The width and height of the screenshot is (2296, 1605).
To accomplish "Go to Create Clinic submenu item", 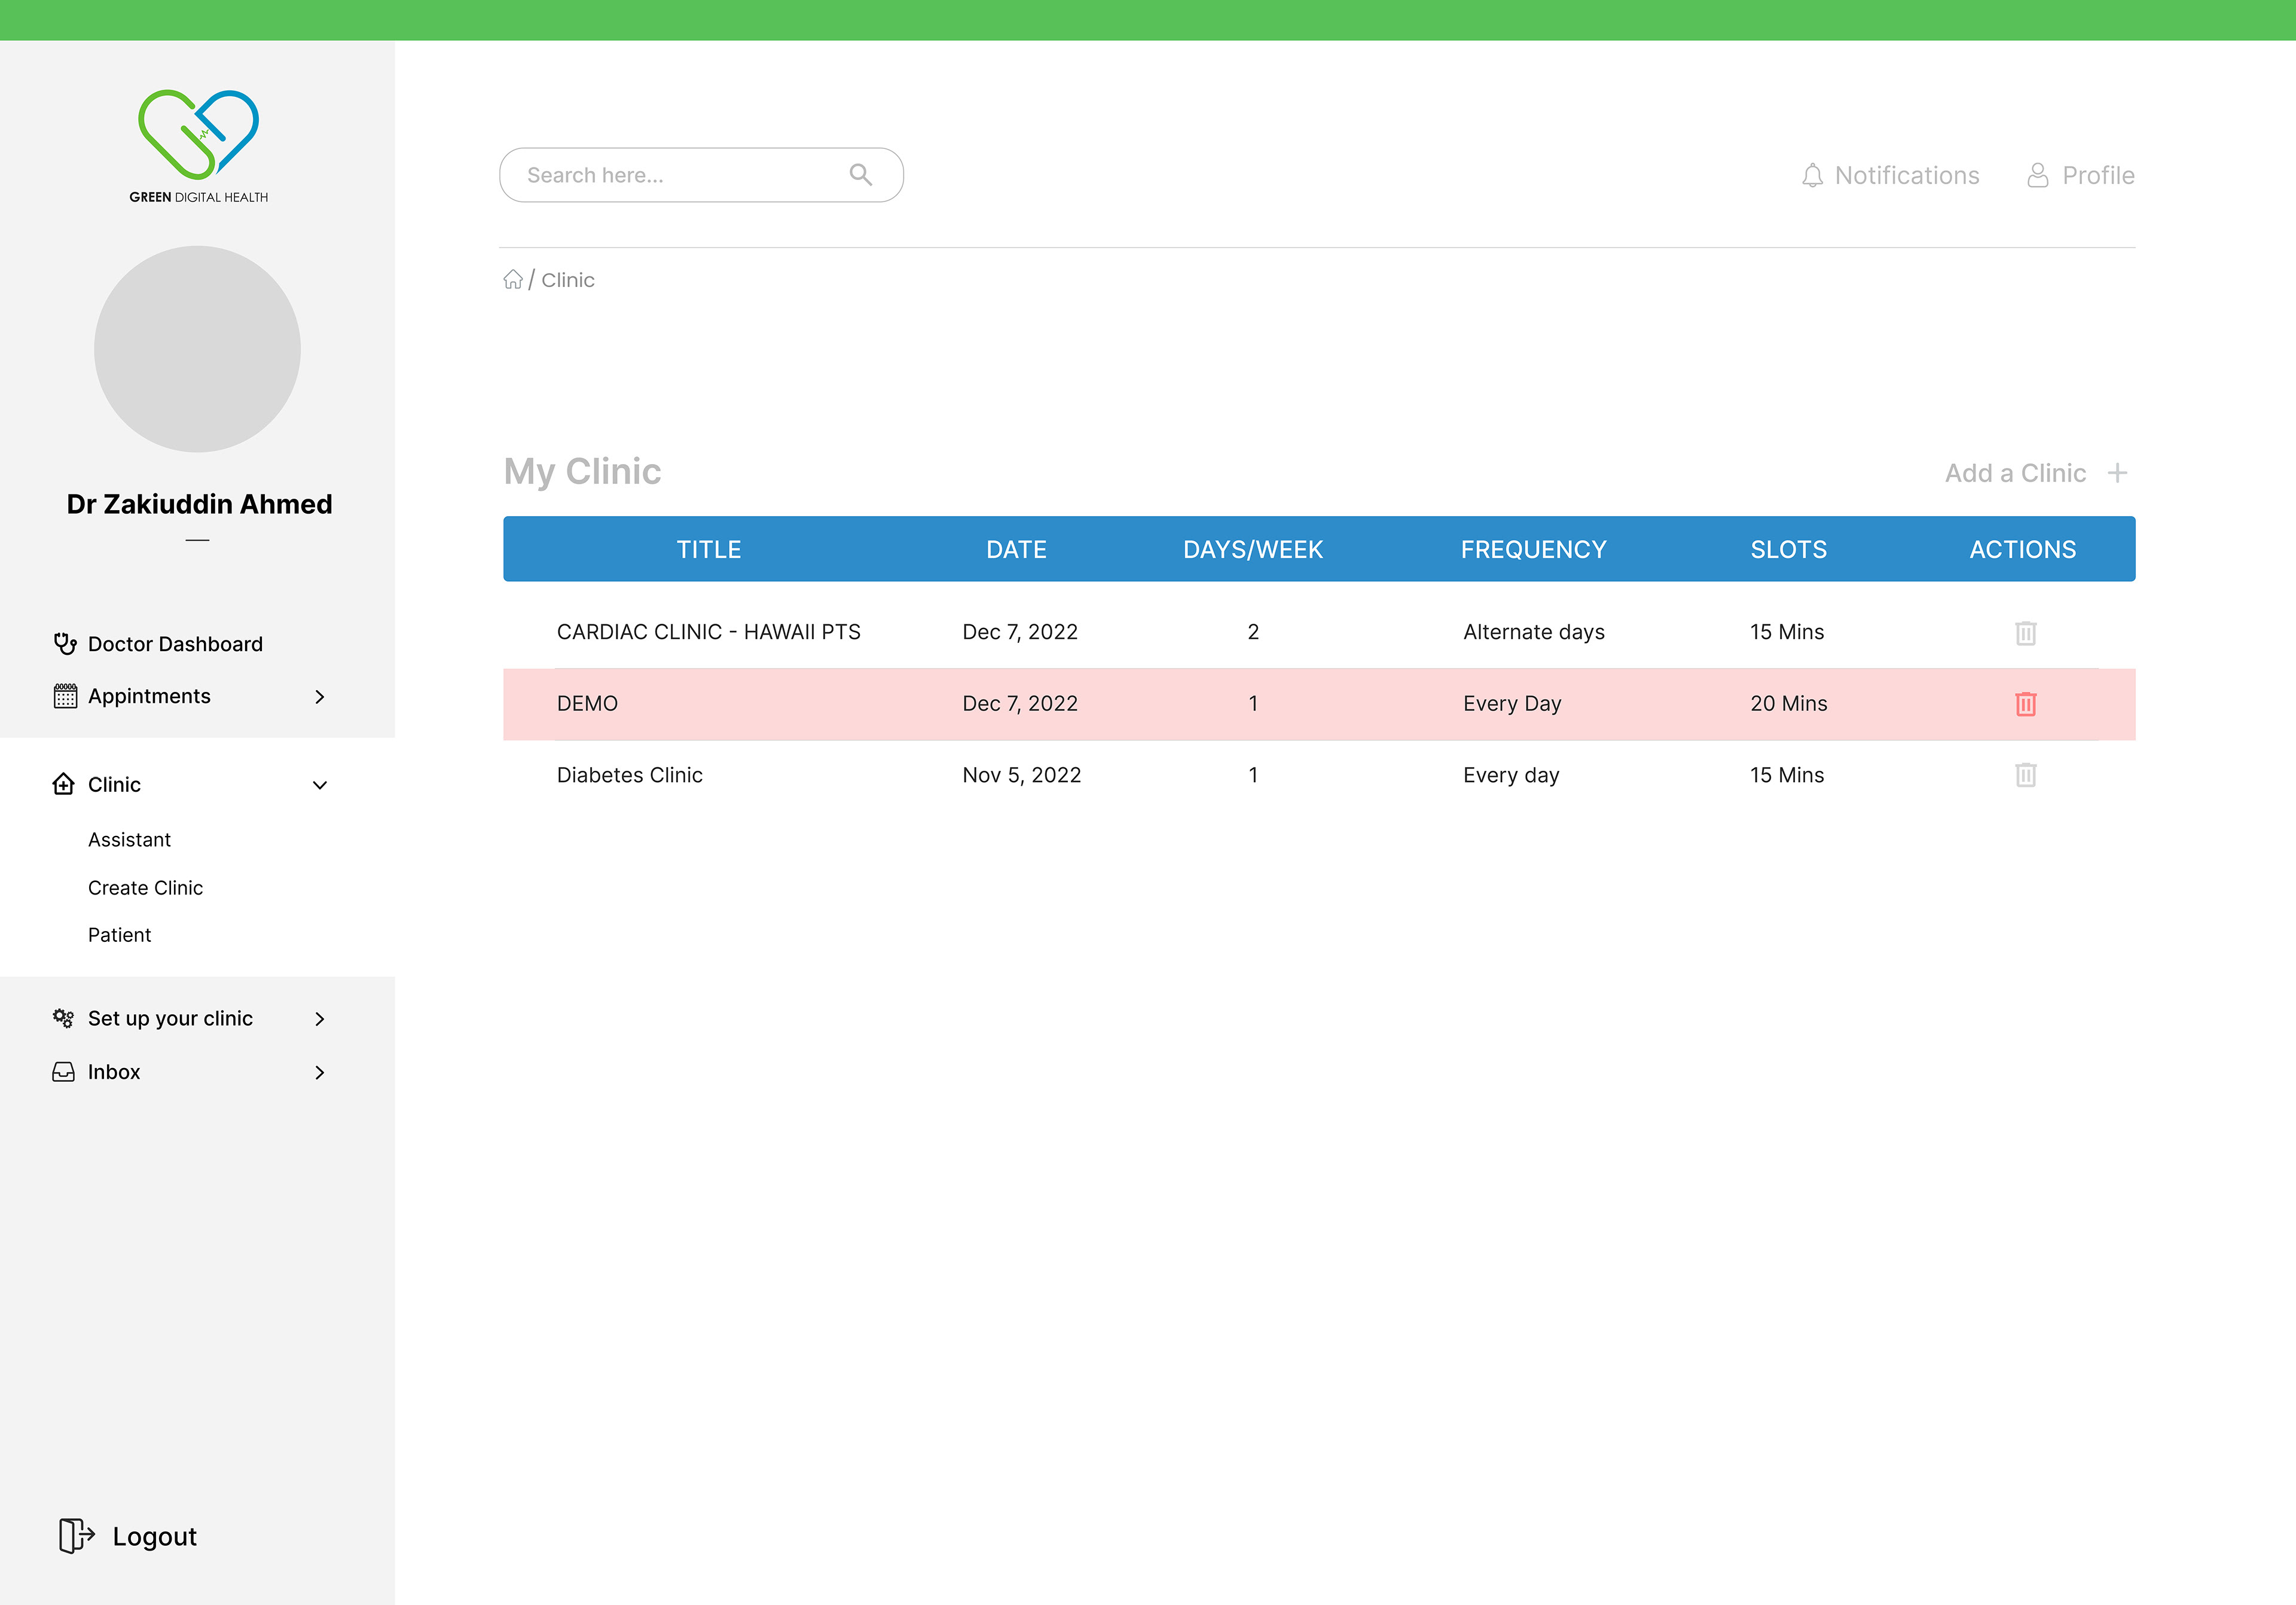I will (145, 888).
